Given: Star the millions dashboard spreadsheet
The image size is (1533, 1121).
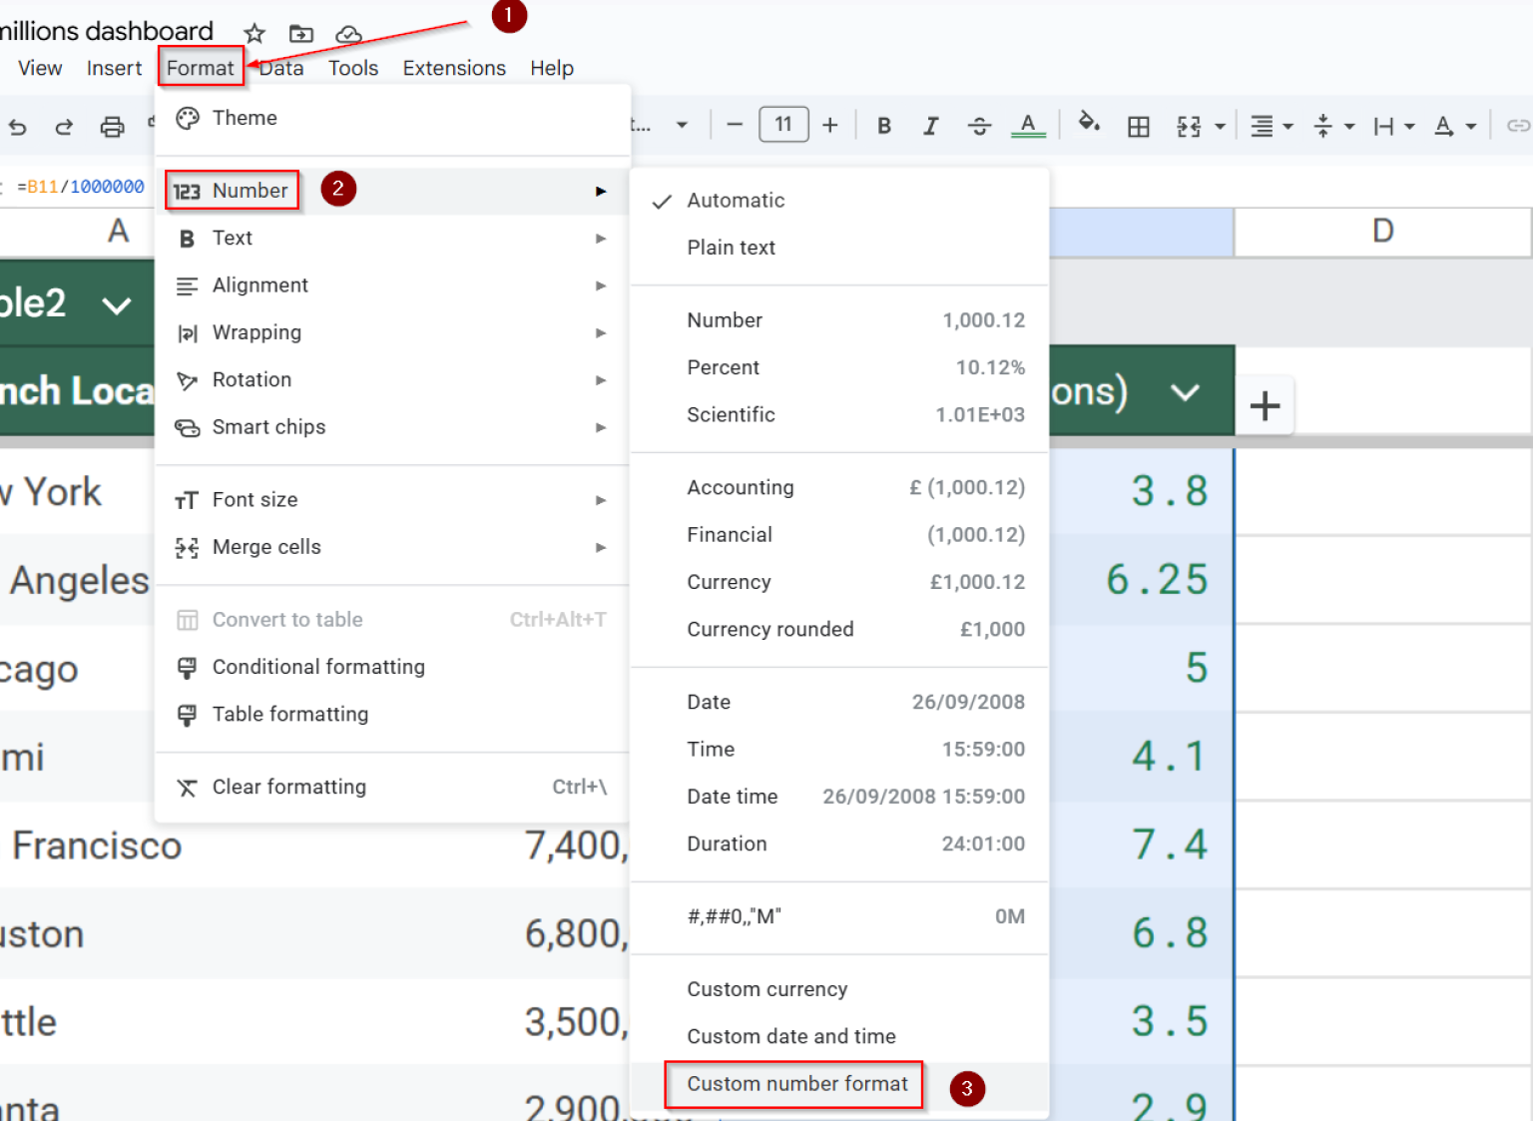Looking at the screenshot, I should coord(254,33).
